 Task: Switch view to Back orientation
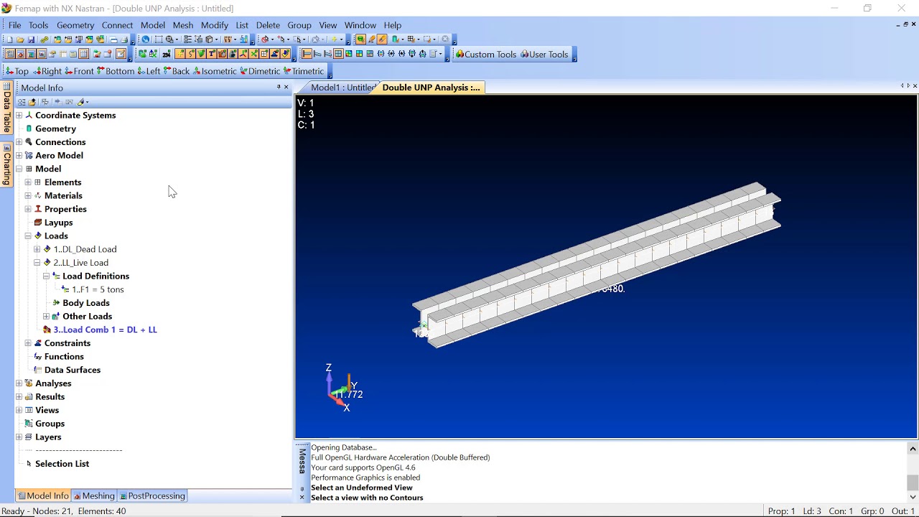(177, 71)
